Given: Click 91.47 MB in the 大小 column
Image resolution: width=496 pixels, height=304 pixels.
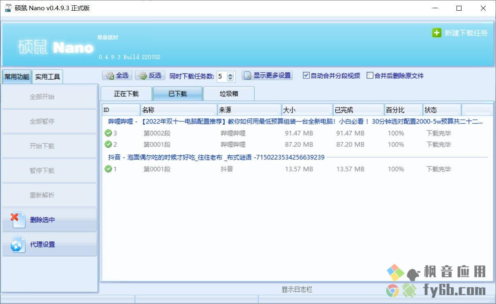Looking at the screenshot, I should (299, 133).
